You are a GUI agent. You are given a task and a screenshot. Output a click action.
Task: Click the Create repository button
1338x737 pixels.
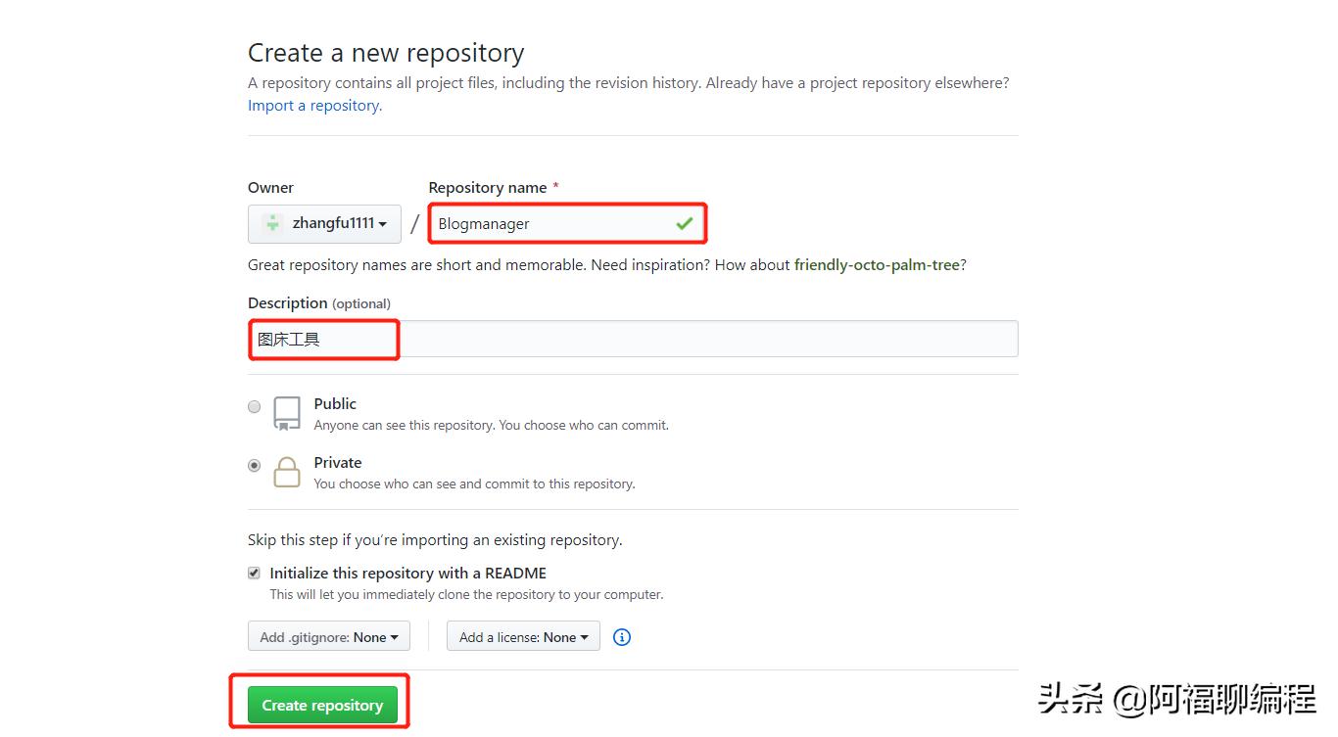(x=322, y=705)
